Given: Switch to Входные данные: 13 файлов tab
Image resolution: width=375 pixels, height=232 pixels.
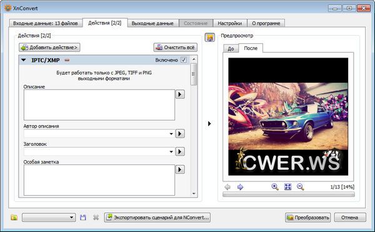Looking at the screenshot, I should [46, 23].
